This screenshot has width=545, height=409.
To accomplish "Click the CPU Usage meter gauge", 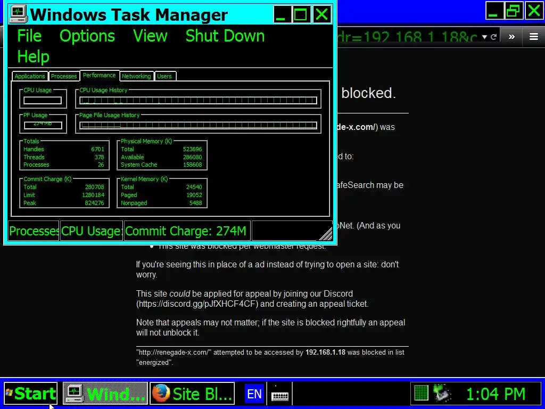I will coord(43,101).
